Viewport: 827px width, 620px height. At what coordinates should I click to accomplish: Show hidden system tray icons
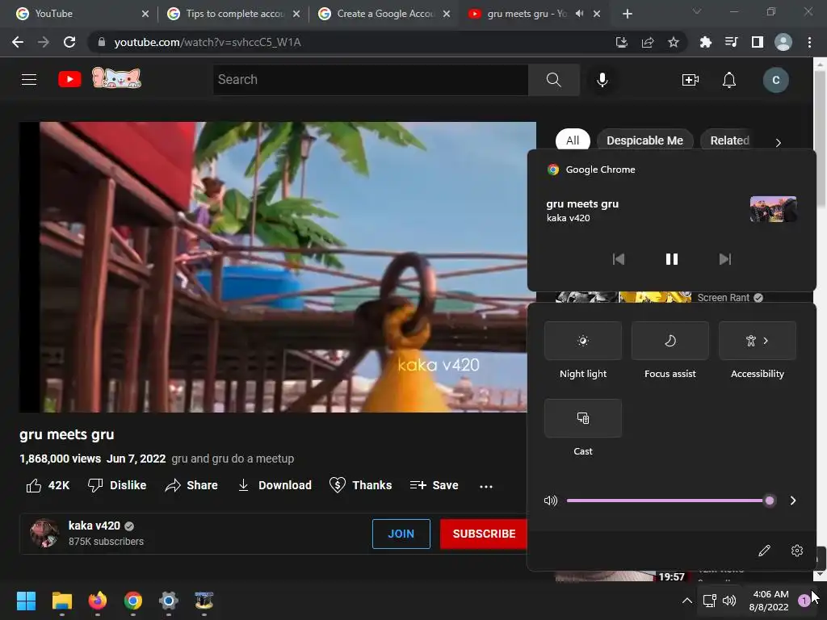coord(686,601)
